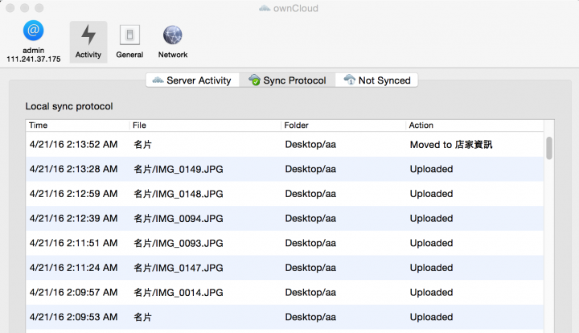Select the IMG_0149.JPG uploaded row
Viewport: 579px width, 333px height.
285,169
